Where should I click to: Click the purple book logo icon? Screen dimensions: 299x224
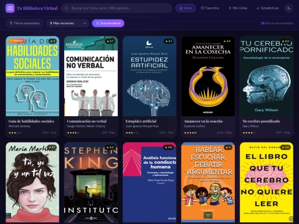[10, 8]
